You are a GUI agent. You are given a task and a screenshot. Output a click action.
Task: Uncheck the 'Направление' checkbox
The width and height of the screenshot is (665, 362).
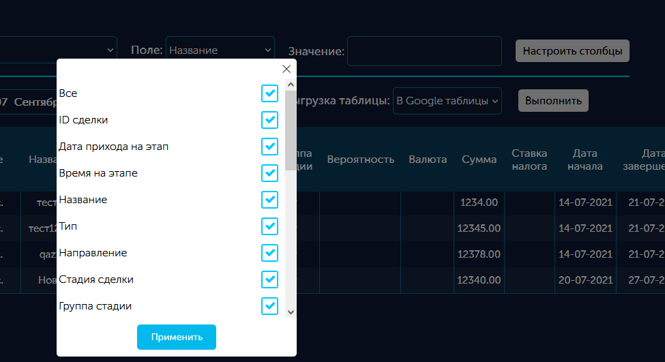click(x=269, y=253)
